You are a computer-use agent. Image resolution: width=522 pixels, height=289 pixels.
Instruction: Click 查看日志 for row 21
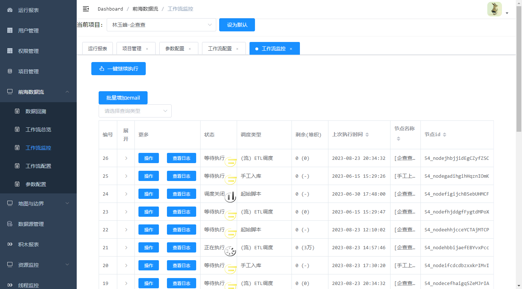[x=182, y=247]
